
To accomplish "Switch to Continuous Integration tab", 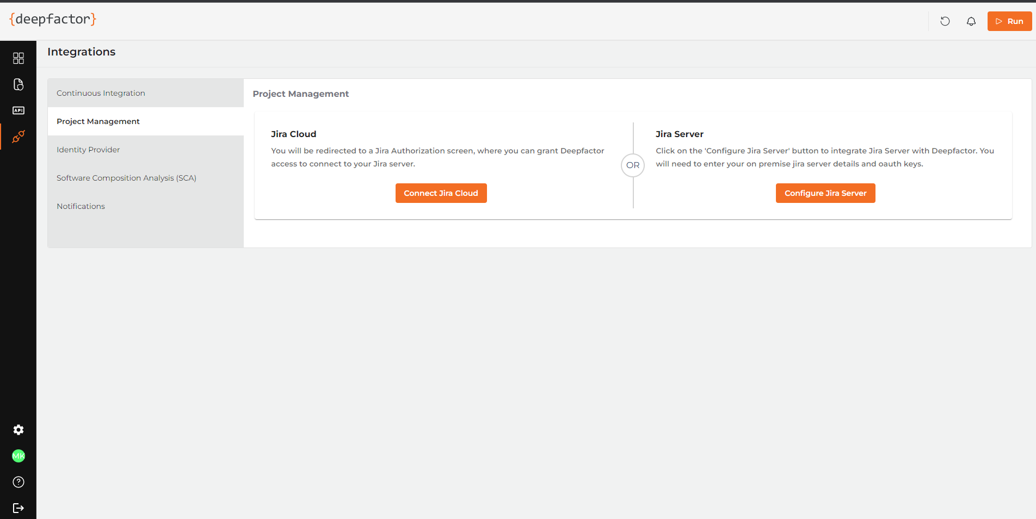I will click(x=146, y=93).
